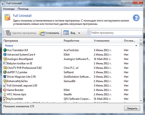
Task: Select Full Uninstall, версия 1.05 entry
Action: point(22,86)
